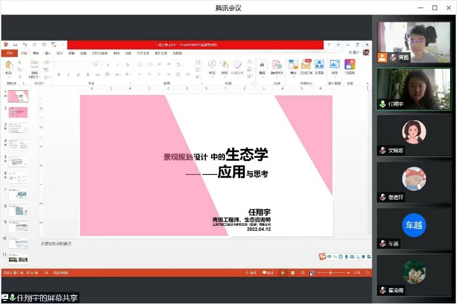Click the Bold formatting button
457x304 pixels.
click(58, 74)
